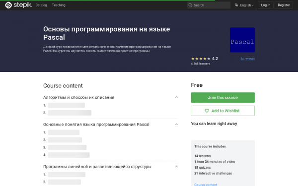Viewport: 298px width, 186px height.
Task: Click the star rating icons
Action: coord(201,59)
